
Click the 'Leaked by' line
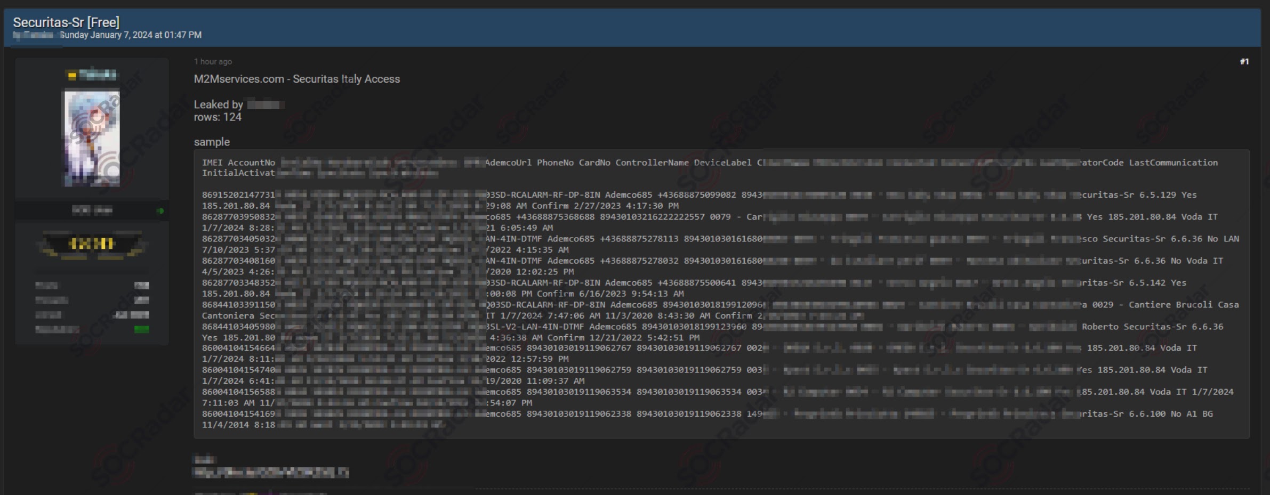coord(239,105)
